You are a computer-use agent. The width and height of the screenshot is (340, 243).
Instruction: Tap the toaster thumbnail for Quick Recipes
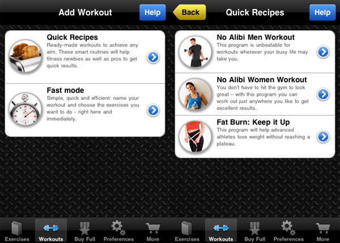(25, 56)
